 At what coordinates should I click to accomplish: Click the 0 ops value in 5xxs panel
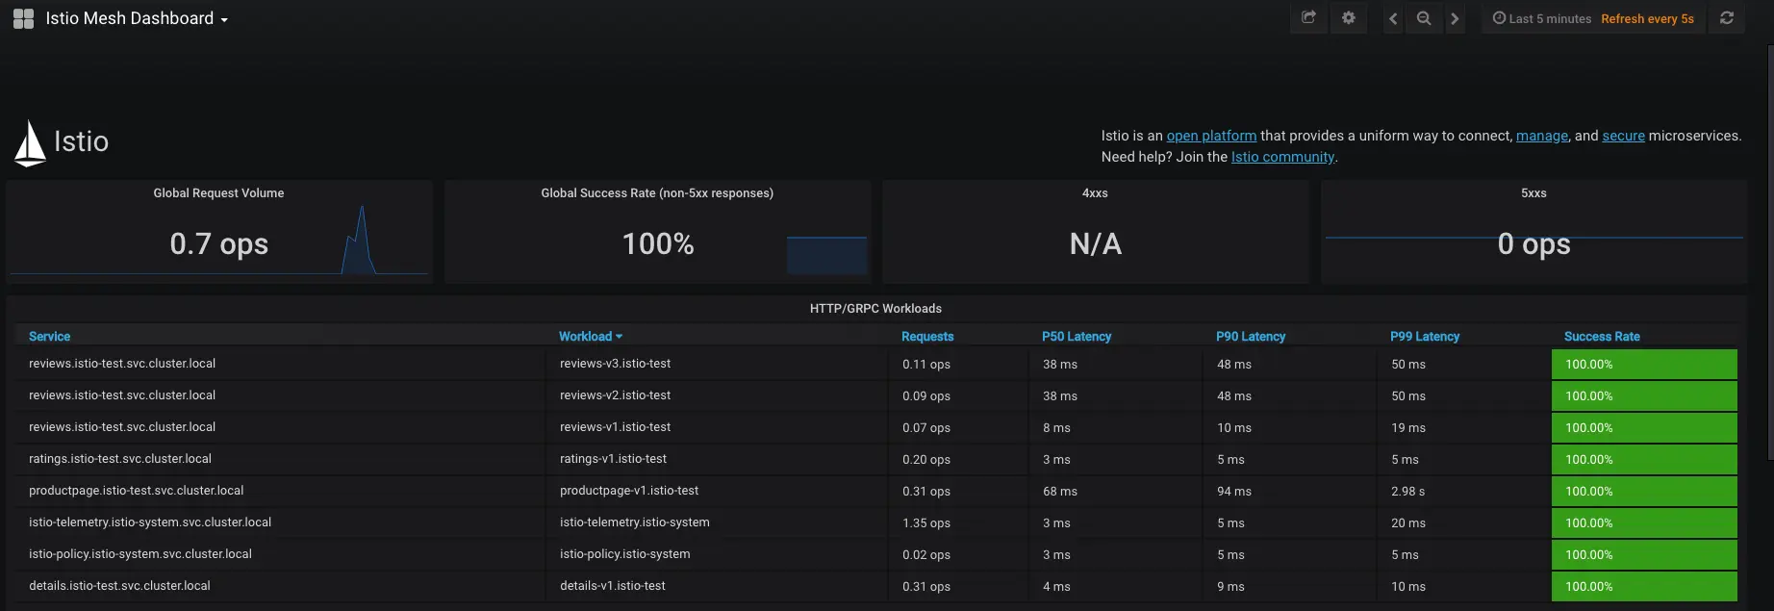[1533, 244]
